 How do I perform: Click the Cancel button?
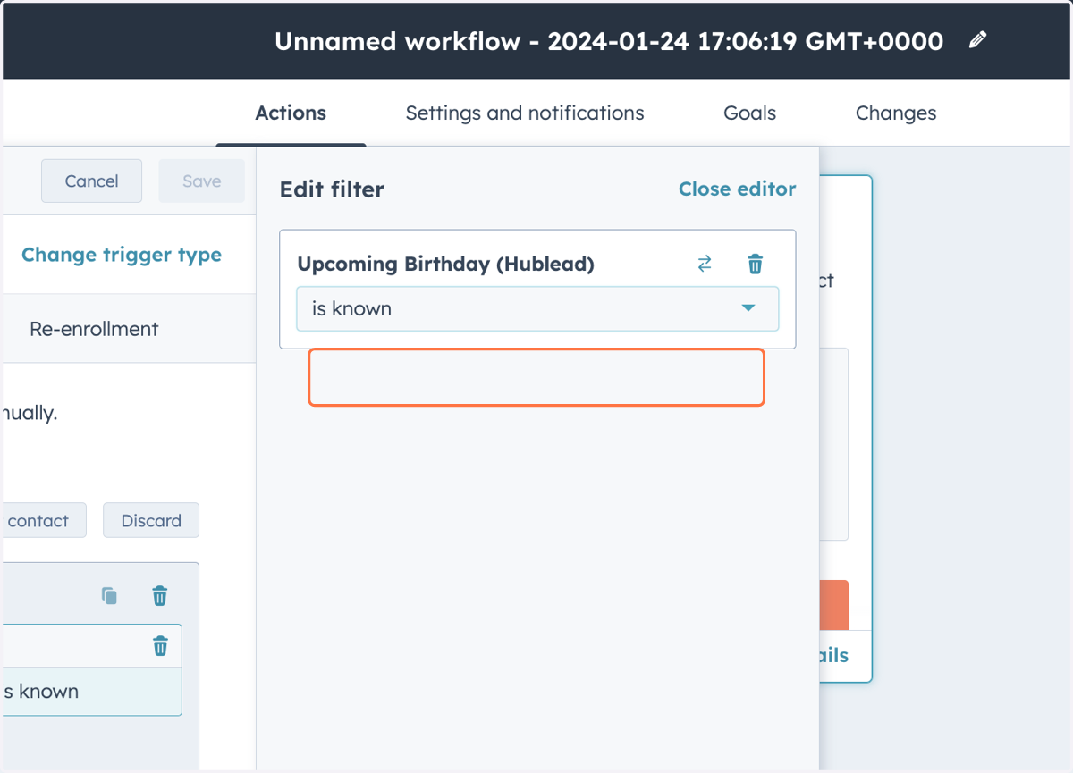point(91,181)
